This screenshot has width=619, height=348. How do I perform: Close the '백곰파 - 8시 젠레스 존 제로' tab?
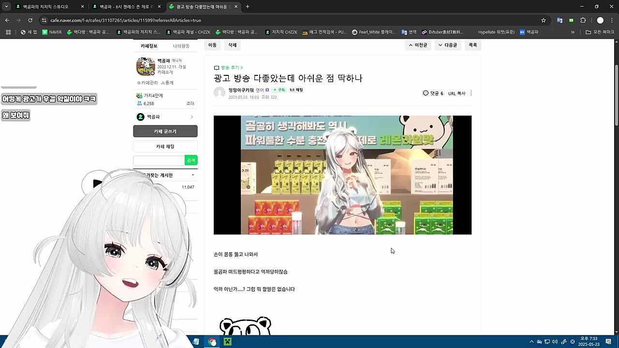pyautogui.click(x=159, y=7)
